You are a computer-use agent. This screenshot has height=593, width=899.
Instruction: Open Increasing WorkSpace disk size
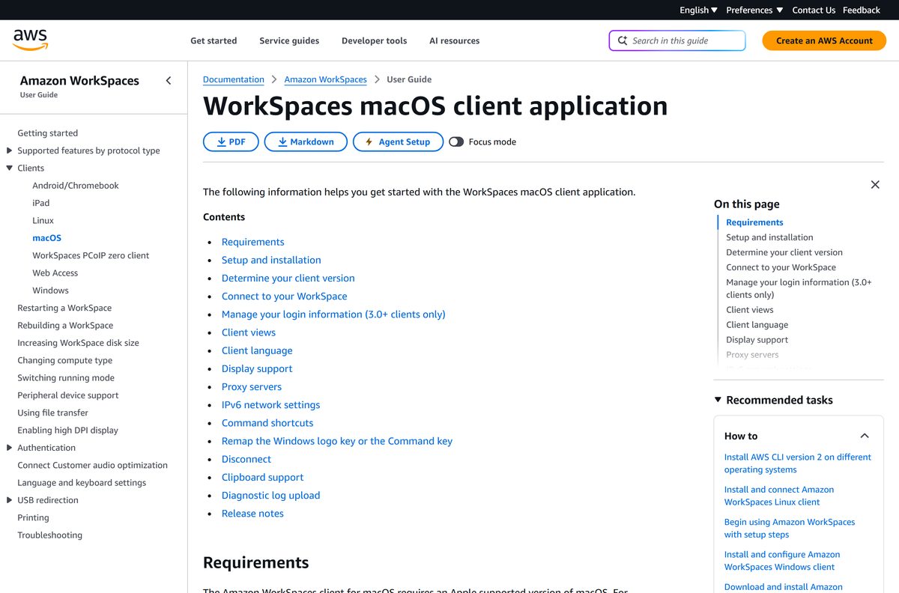(78, 343)
